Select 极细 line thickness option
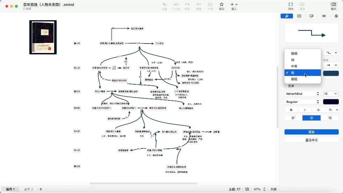Viewport: 343px width, 193px height. click(x=294, y=53)
